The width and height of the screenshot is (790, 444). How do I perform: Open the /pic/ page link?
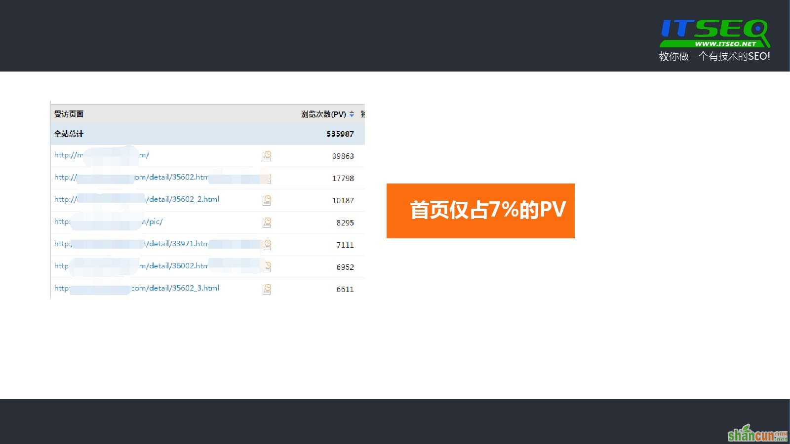click(108, 222)
